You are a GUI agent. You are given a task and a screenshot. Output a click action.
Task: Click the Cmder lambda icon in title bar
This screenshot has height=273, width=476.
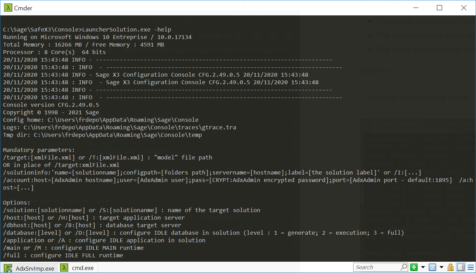8,8
